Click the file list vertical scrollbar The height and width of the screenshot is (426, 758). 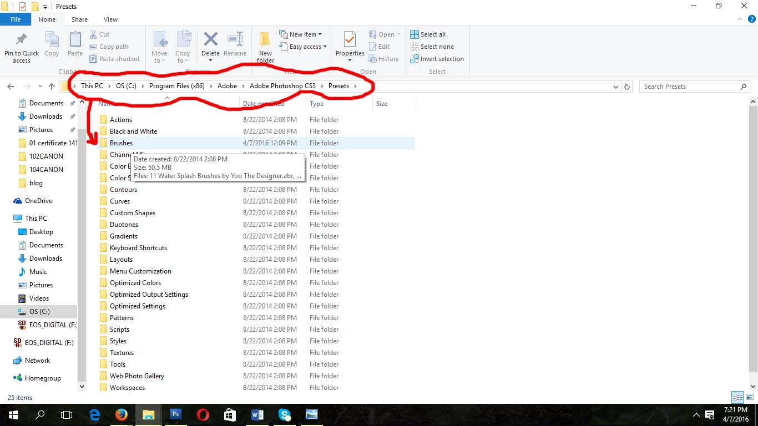tap(753, 240)
